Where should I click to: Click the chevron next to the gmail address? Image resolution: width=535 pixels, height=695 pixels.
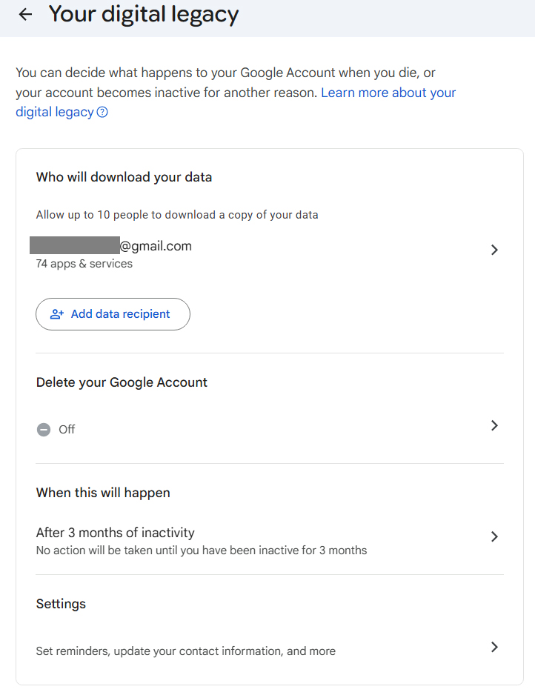point(494,250)
